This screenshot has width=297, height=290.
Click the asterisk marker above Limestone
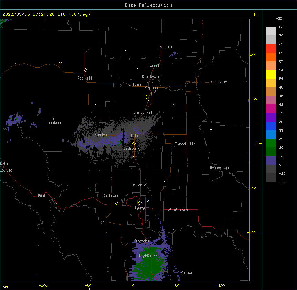[x=53, y=119]
